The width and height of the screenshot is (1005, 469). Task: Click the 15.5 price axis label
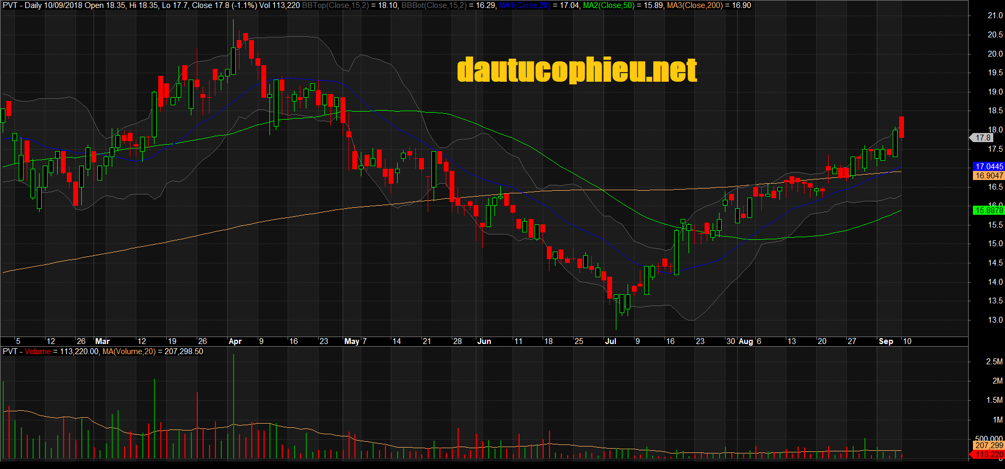995,225
